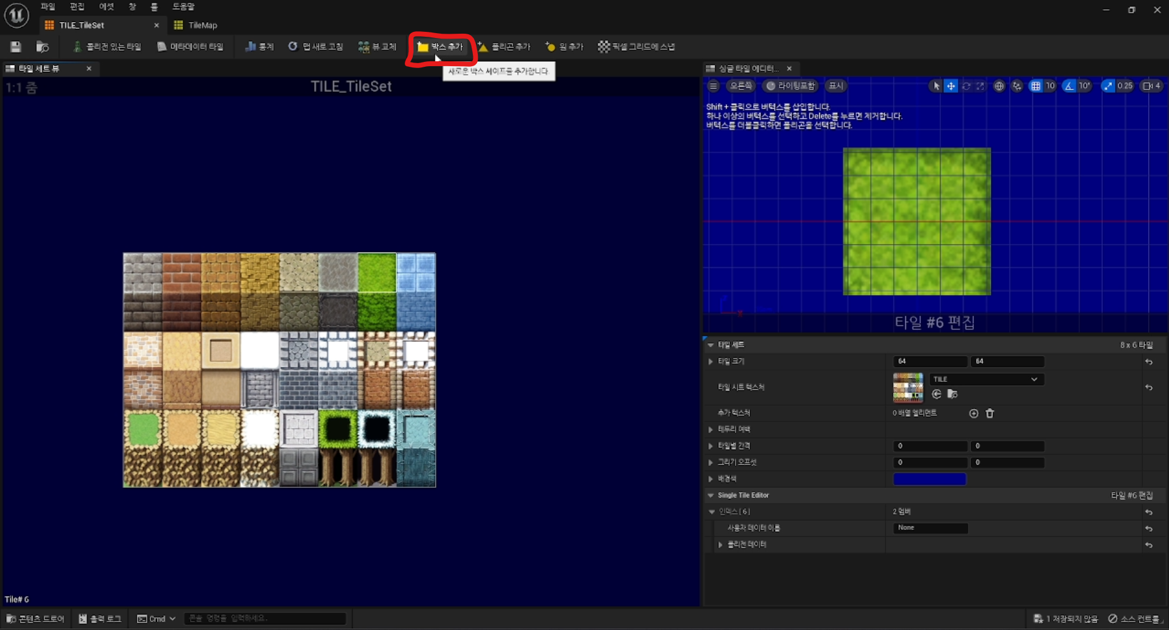Expand the 콜리전 데이터 row
Screen dimensions: 1169x630
tap(720, 545)
